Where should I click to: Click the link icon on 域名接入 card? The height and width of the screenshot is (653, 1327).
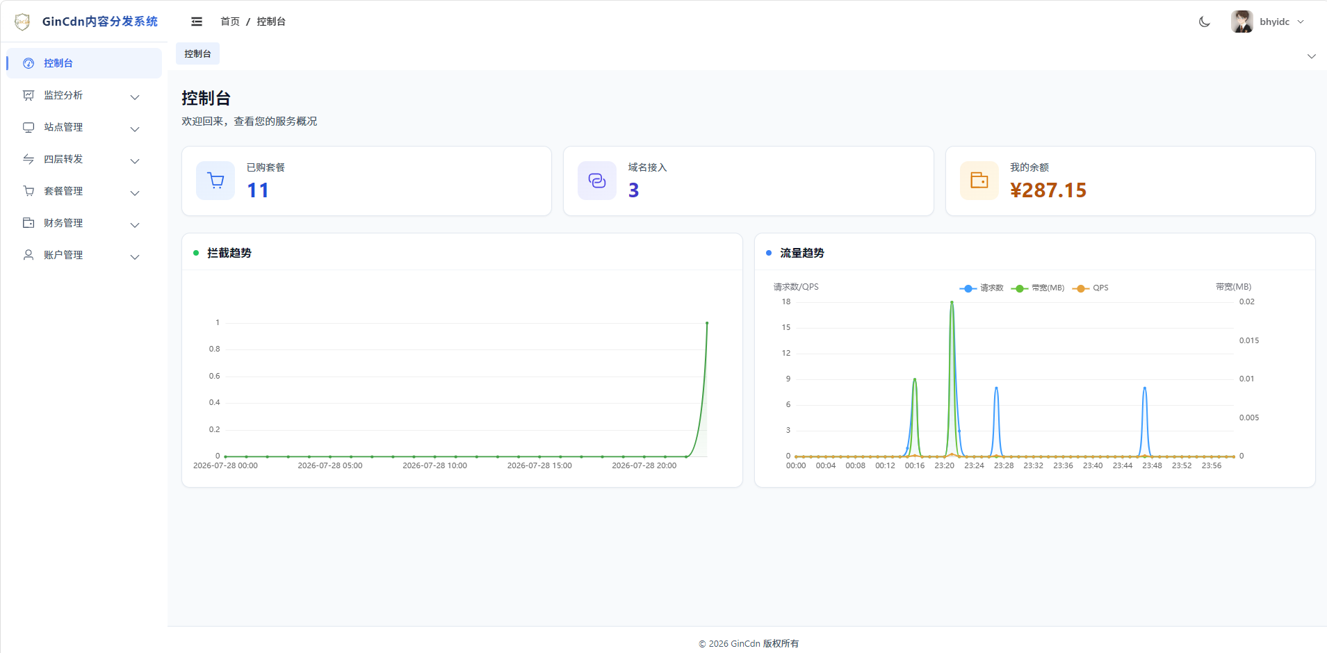[x=597, y=181]
